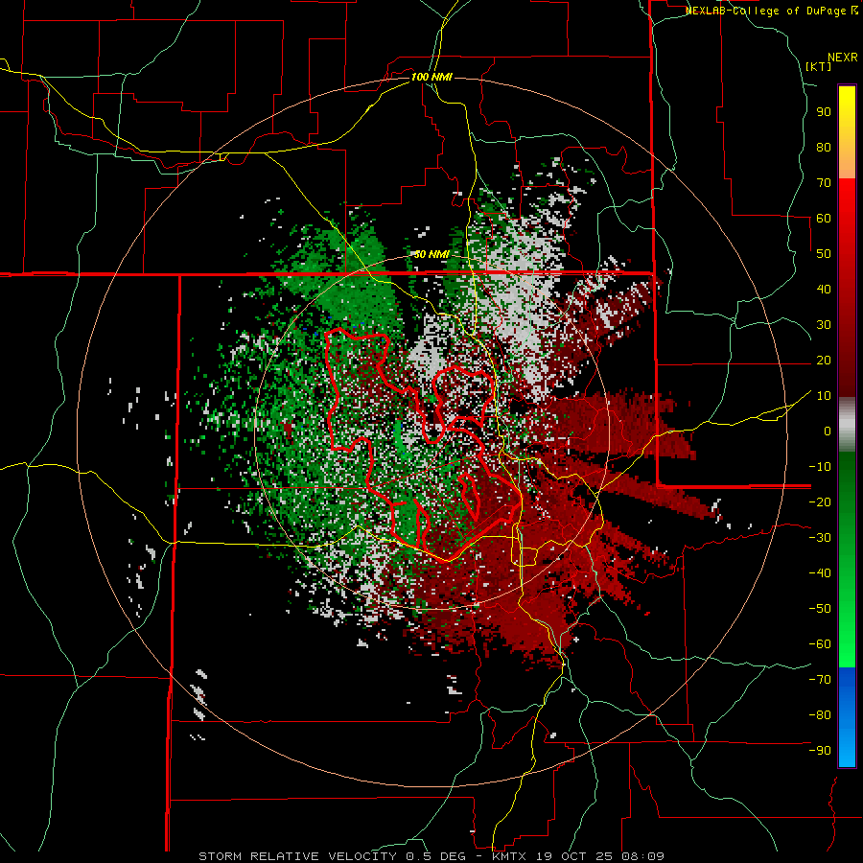Click the 80 value on the velocity scale
The image size is (863, 863).
(x=824, y=147)
